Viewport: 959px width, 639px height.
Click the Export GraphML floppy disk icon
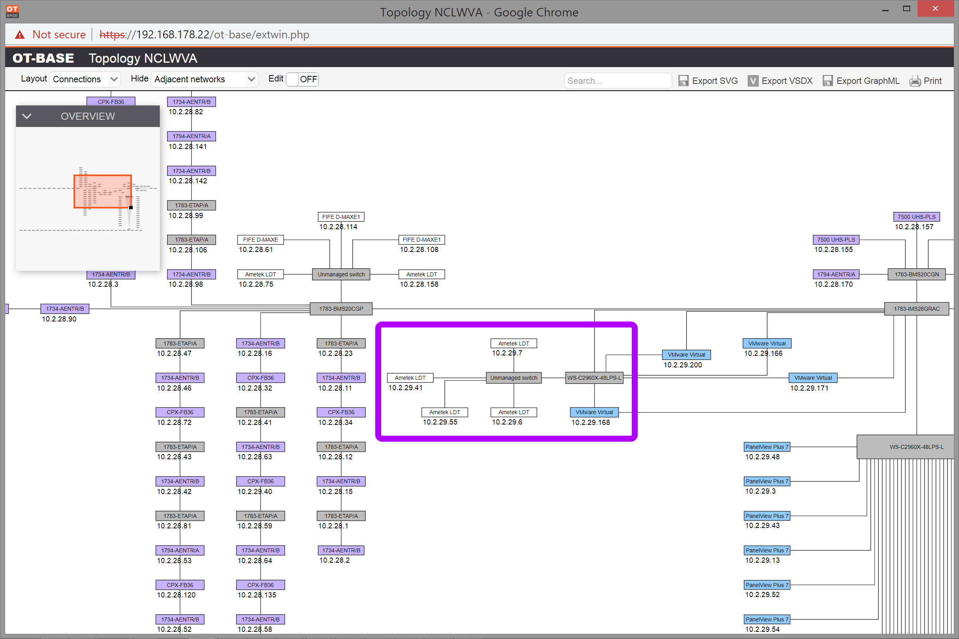(827, 81)
